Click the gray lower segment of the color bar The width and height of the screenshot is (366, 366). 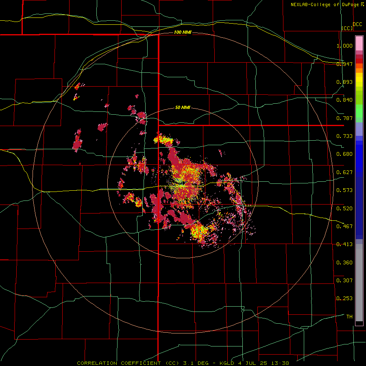tap(359, 283)
